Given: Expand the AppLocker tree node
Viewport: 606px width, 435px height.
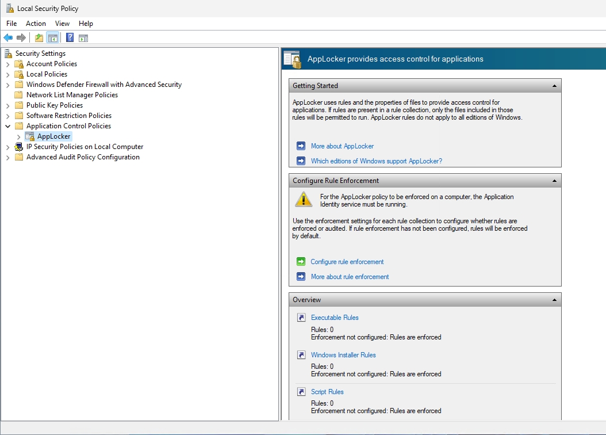Looking at the screenshot, I should [x=19, y=136].
